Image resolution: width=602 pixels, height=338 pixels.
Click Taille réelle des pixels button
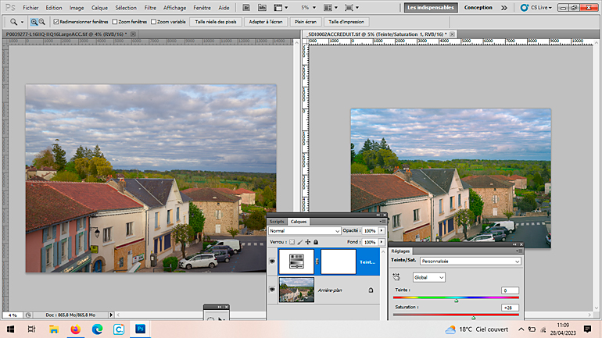216,22
